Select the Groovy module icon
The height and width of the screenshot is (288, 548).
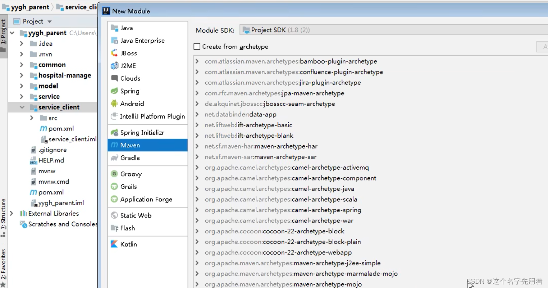point(114,174)
